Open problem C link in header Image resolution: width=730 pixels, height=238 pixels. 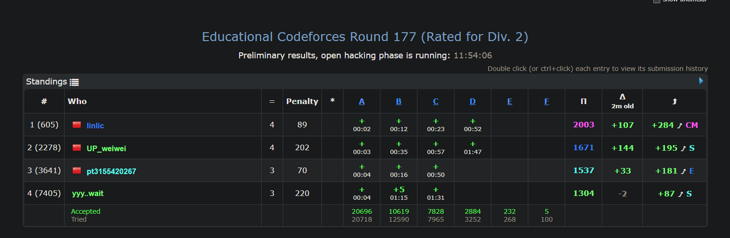point(436,101)
